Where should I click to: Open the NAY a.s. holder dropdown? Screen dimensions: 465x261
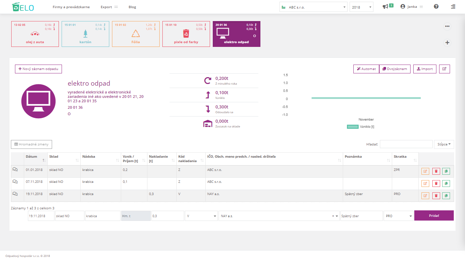point(279,216)
